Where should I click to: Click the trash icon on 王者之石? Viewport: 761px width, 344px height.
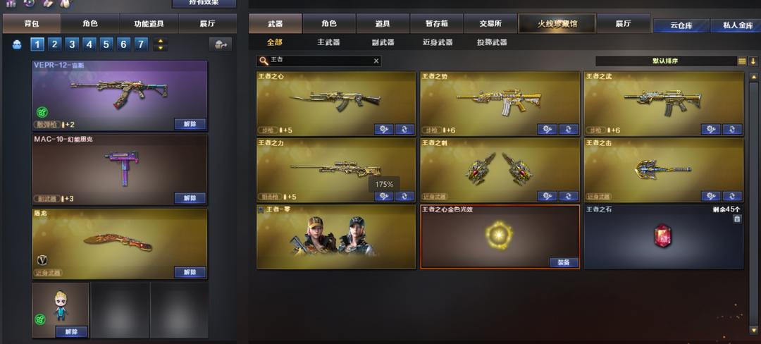(x=737, y=219)
